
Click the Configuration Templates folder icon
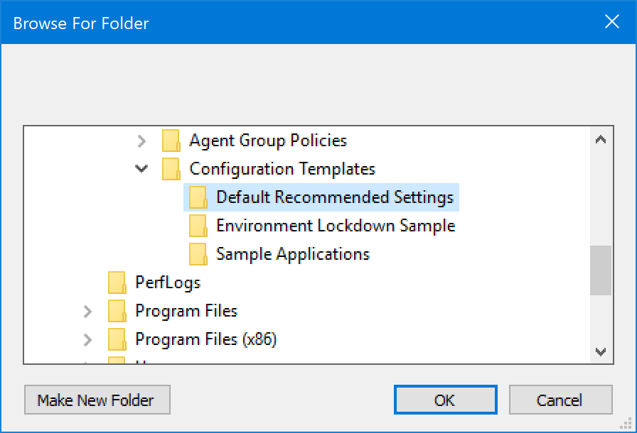[171, 169]
